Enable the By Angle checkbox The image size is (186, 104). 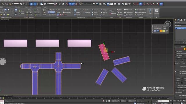[x=176, y=55]
